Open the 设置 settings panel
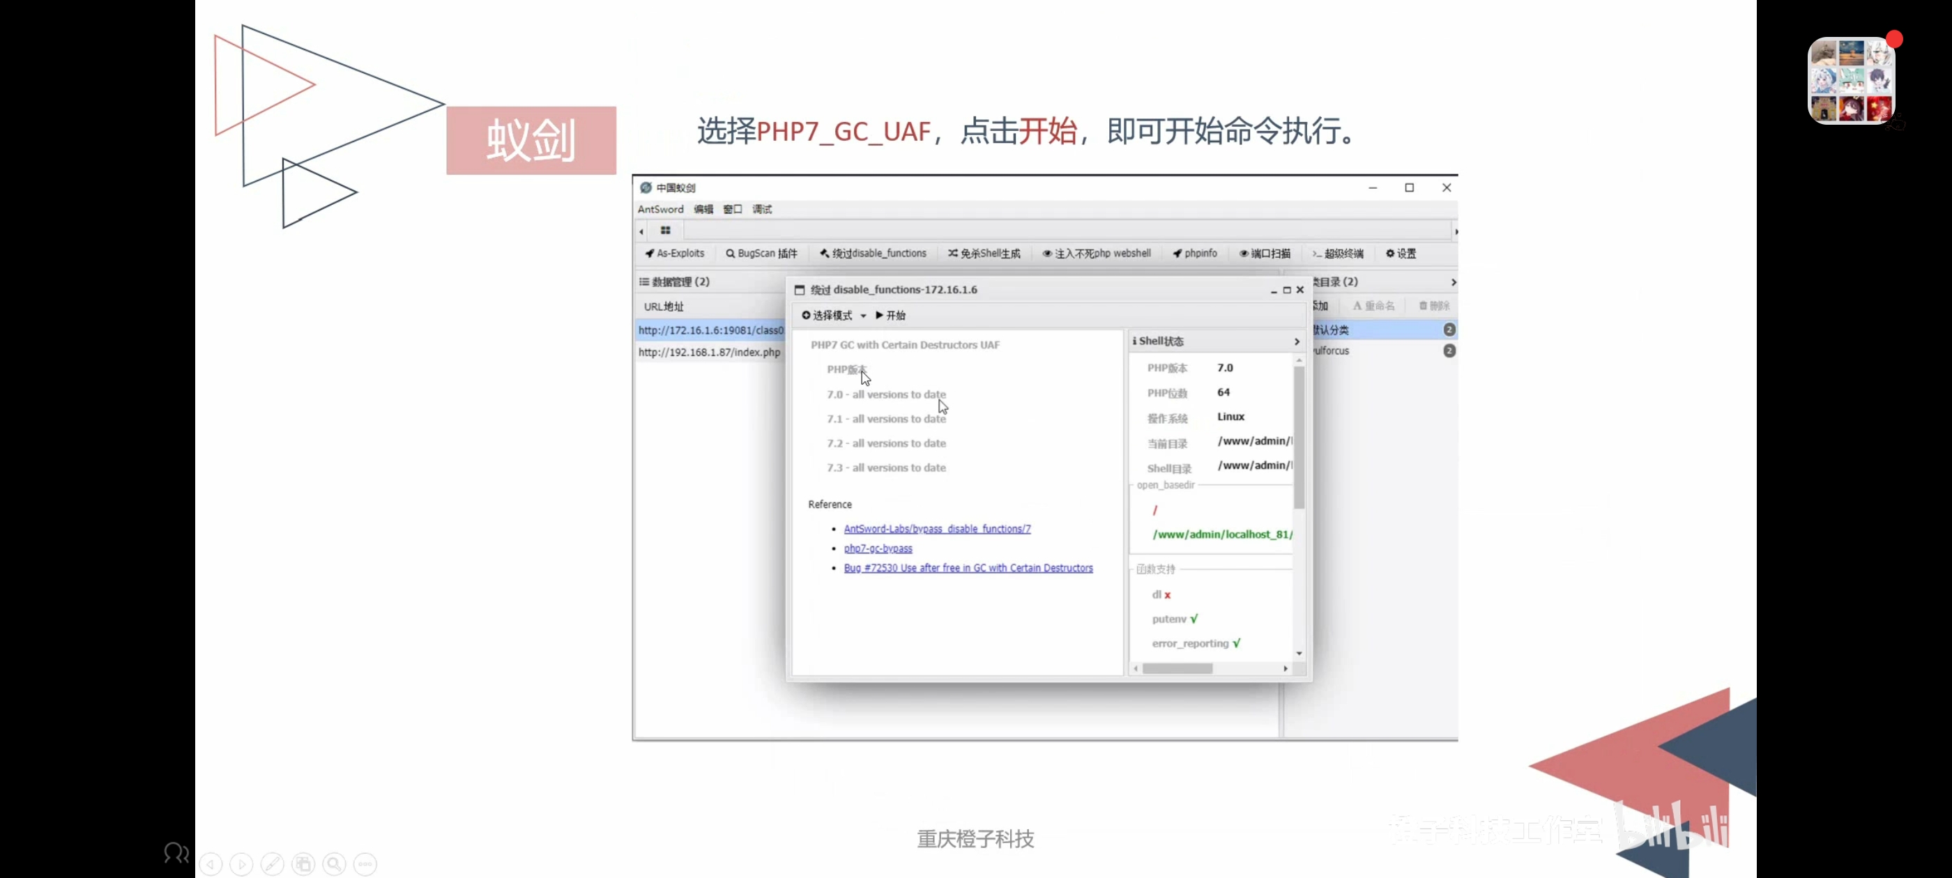The image size is (1952, 878). (x=1400, y=253)
